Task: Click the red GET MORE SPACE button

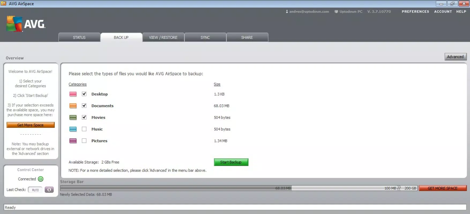Action: 443,188
